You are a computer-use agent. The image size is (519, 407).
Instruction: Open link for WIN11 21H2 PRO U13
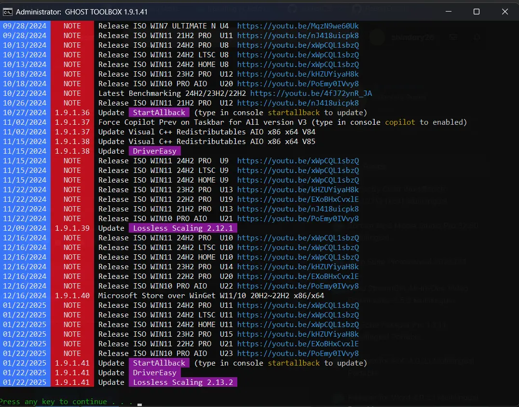tap(298, 209)
